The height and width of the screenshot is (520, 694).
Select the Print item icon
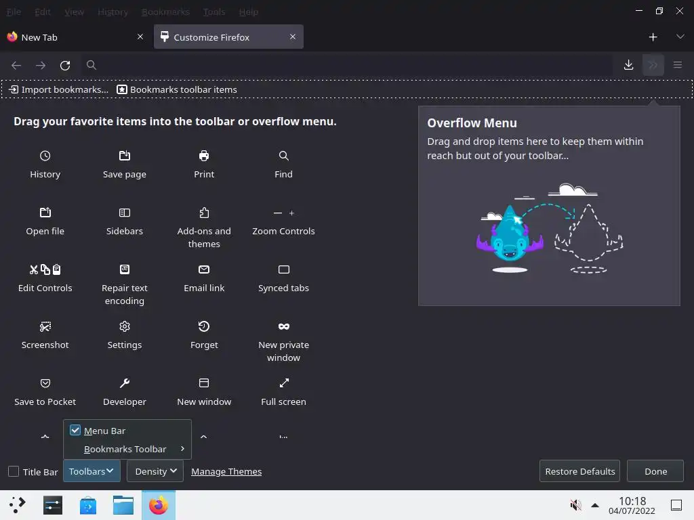tap(203, 156)
